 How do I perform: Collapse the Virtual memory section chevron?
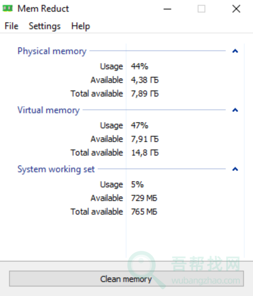point(235,110)
